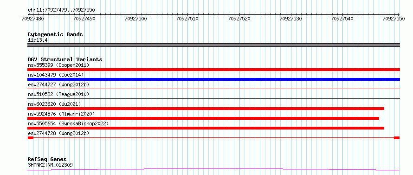Open variant esv2744727 (Wong2012b) label
This screenshot has width=413, height=175.
tap(58, 84)
